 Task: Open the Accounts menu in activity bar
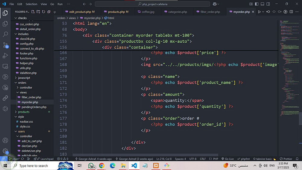(5, 140)
